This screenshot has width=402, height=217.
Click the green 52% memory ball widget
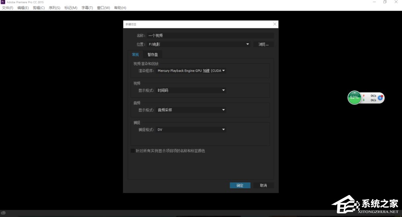pos(354,98)
